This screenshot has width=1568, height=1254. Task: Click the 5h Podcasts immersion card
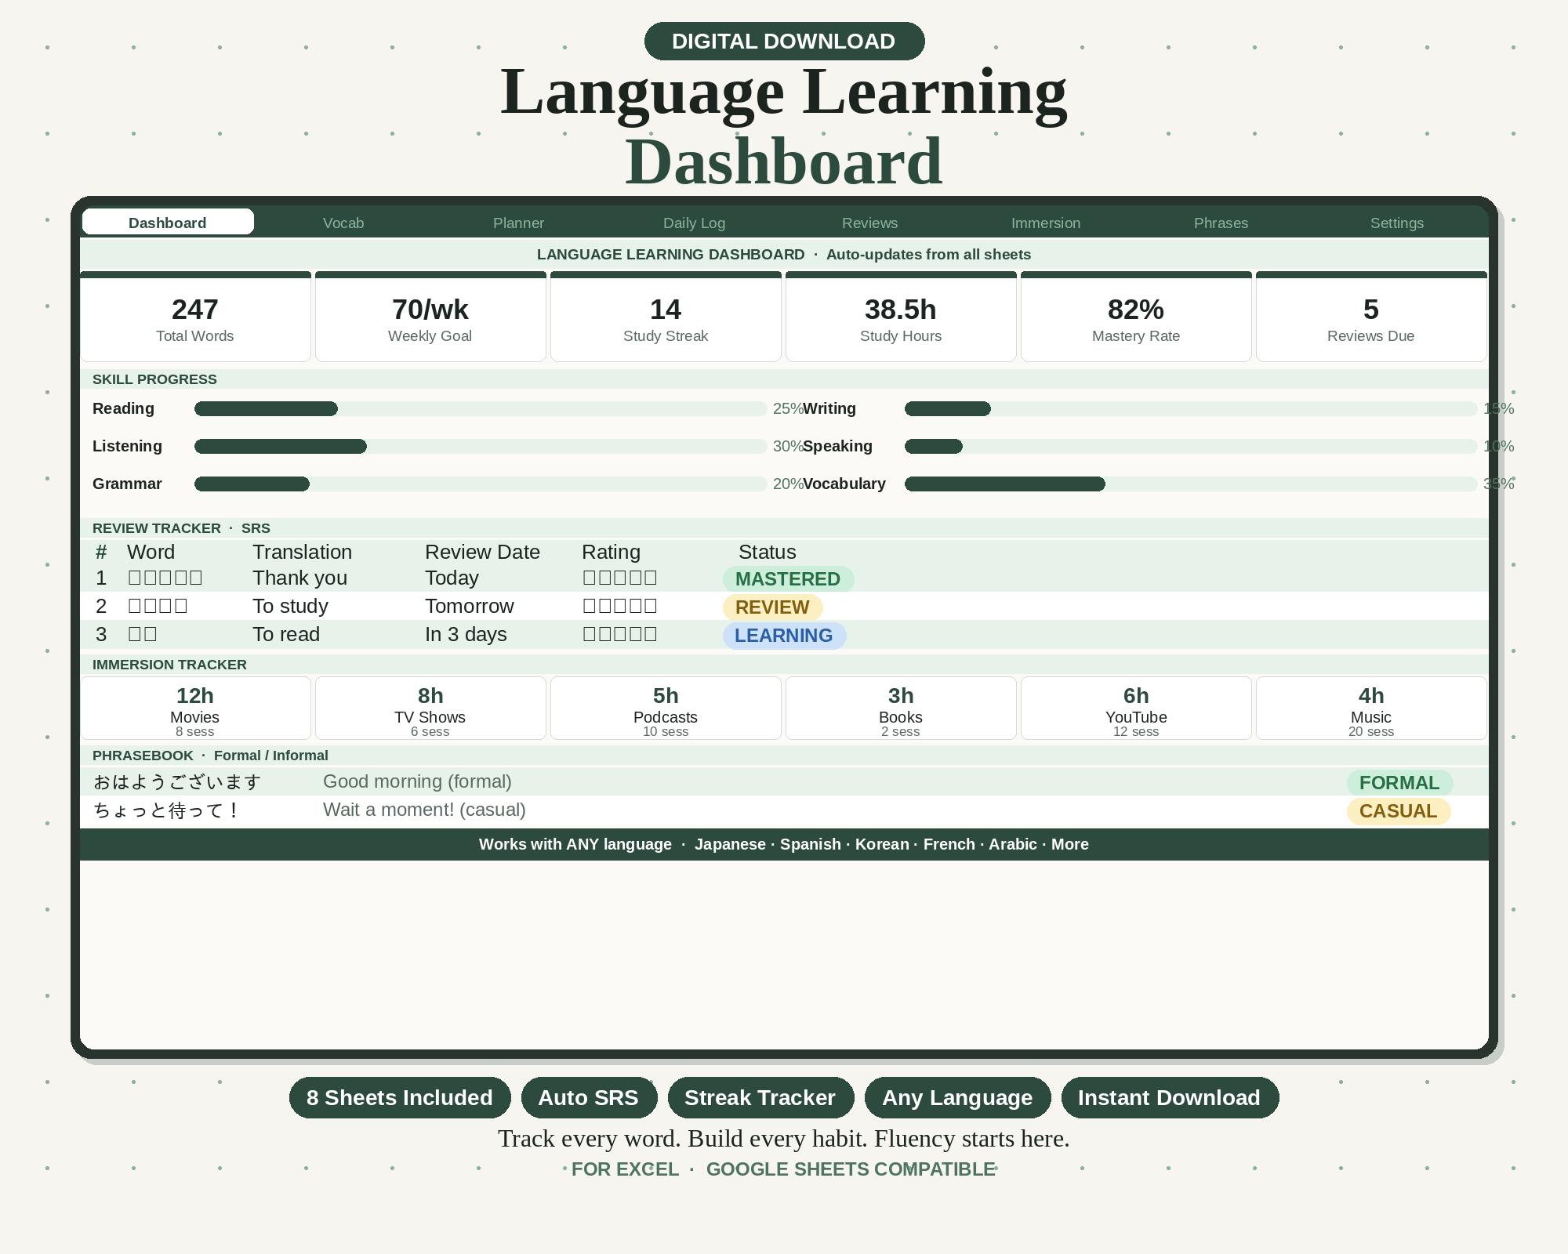click(666, 708)
